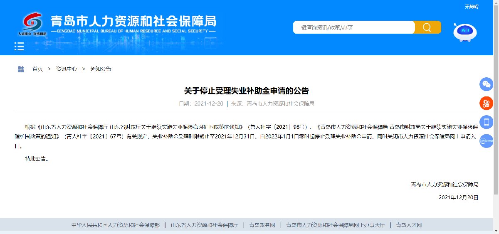Screen dimensions: 499x234
Task: Click the bureau logo emblem
Action: [x=32, y=24]
